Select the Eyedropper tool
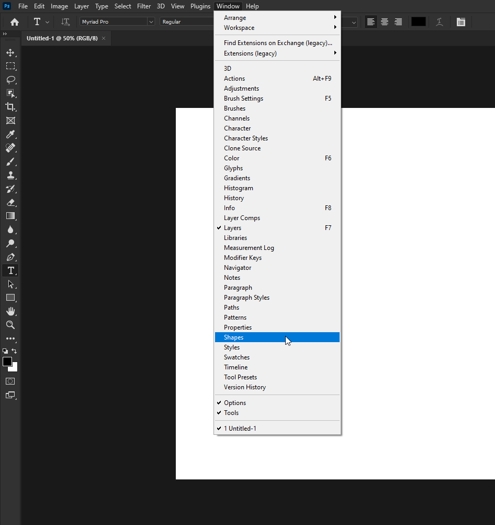 (10, 134)
